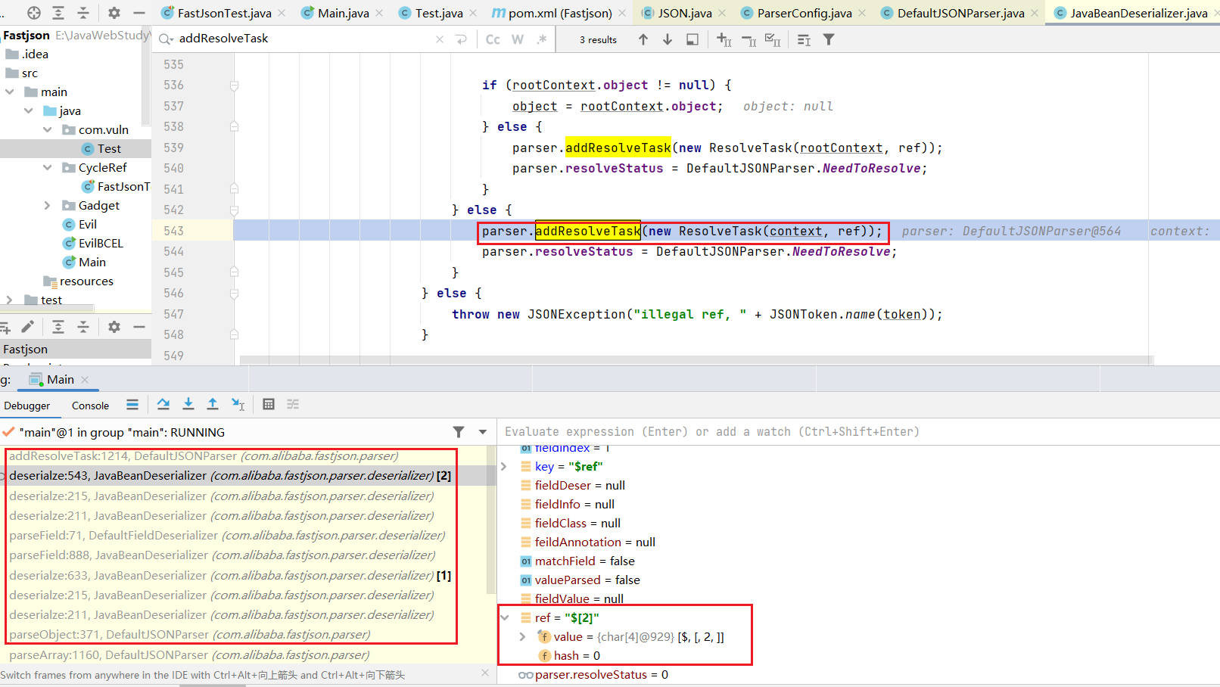Switch to FastJsonTest.java tab
This screenshot has height=687, width=1220.
tap(224, 13)
